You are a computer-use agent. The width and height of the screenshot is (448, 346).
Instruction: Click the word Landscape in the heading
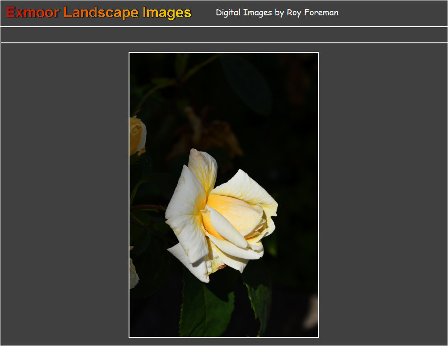[x=101, y=13]
